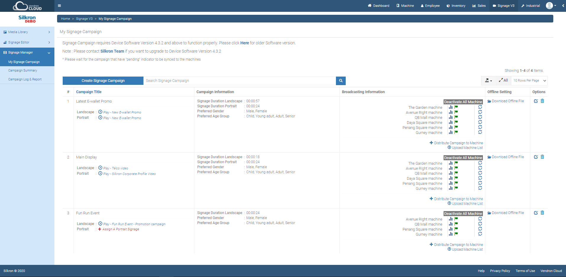Toggle green flag for Avenue Right machine, campaign 1
This screenshot has height=277, width=566.
point(456,112)
